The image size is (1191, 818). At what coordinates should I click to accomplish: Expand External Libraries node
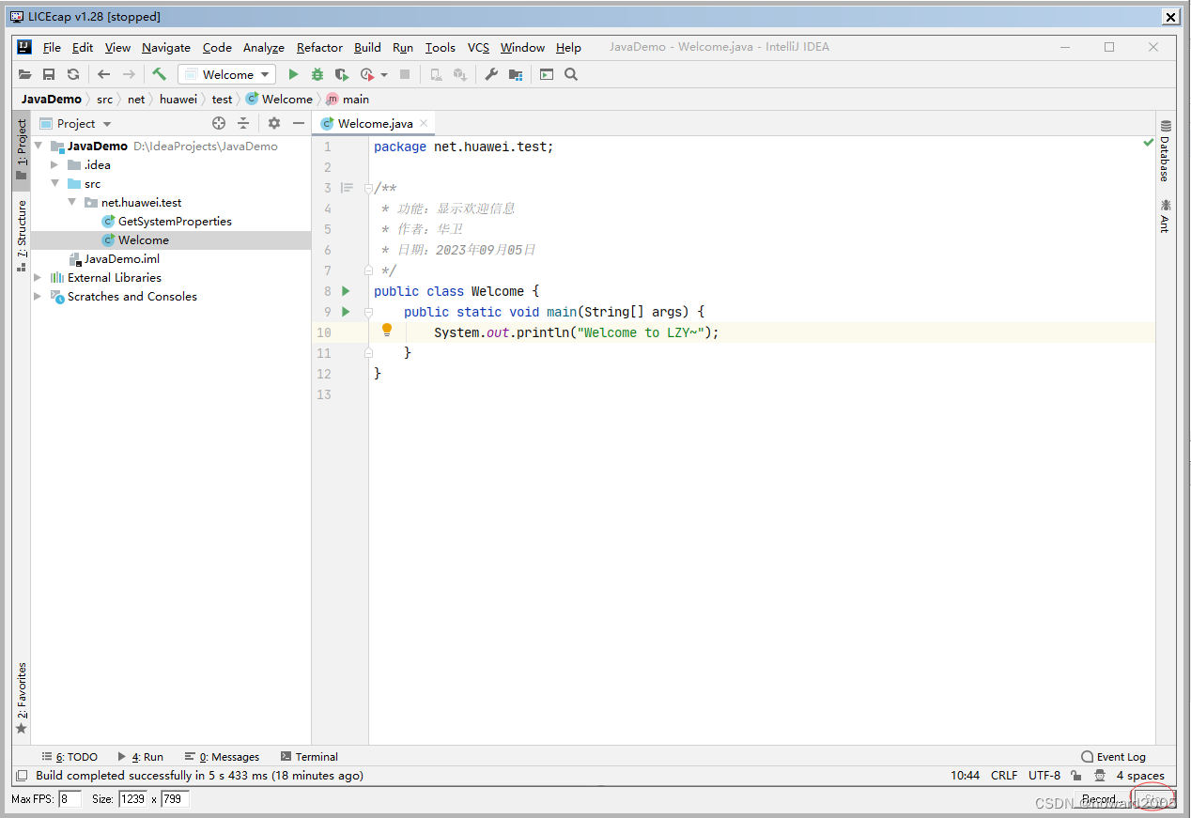click(39, 277)
